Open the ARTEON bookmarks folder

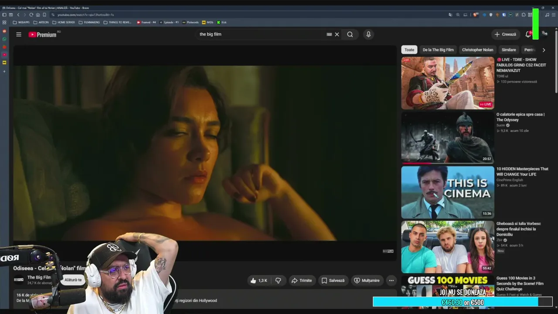point(41,22)
